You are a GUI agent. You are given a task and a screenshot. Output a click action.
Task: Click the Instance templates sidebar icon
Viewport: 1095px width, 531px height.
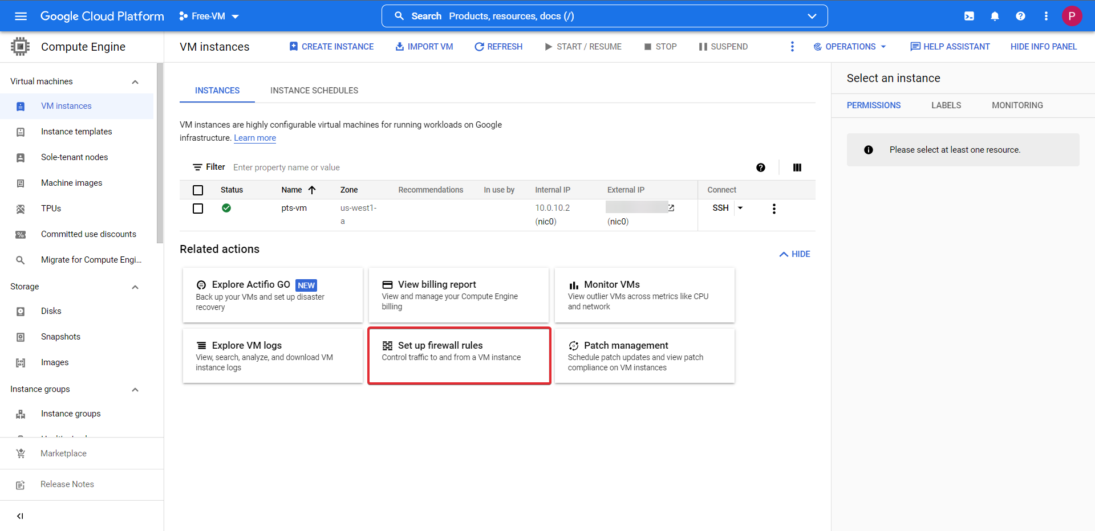tap(21, 132)
